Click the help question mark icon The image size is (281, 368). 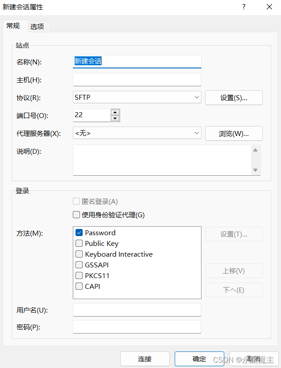tap(243, 7)
